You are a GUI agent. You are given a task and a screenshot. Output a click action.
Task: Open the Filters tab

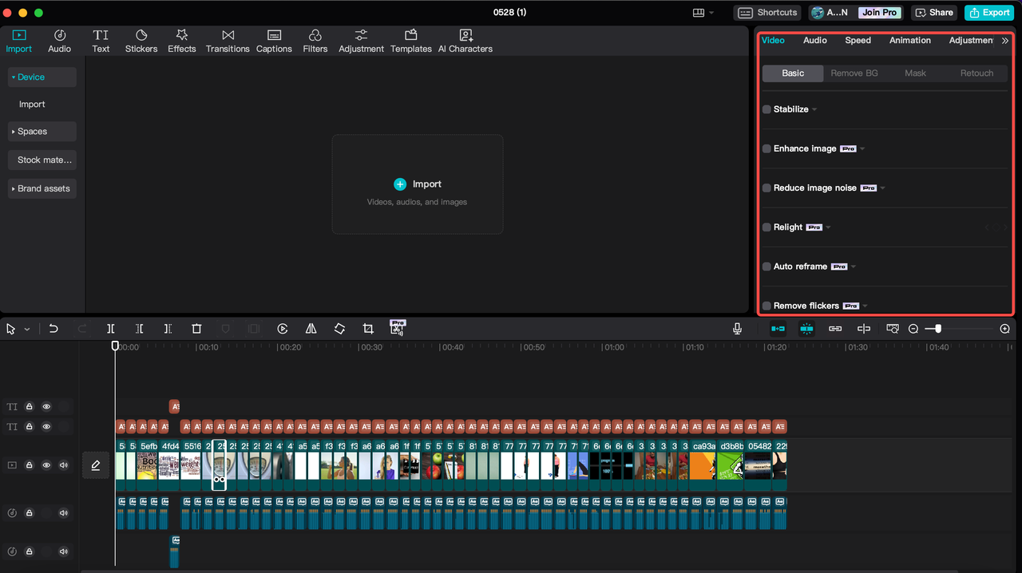(315, 41)
